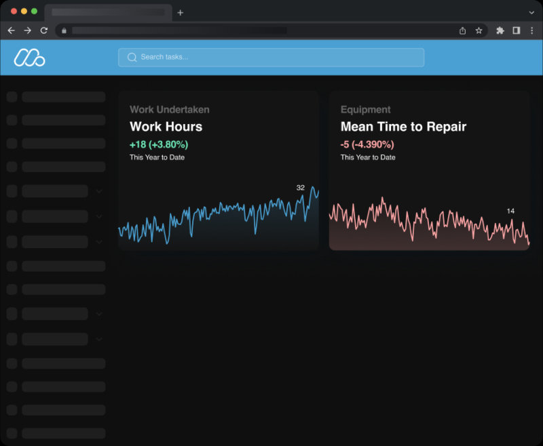Select the current browser tab
This screenshot has height=446, width=543.
pyautogui.click(x=109, y=12)
